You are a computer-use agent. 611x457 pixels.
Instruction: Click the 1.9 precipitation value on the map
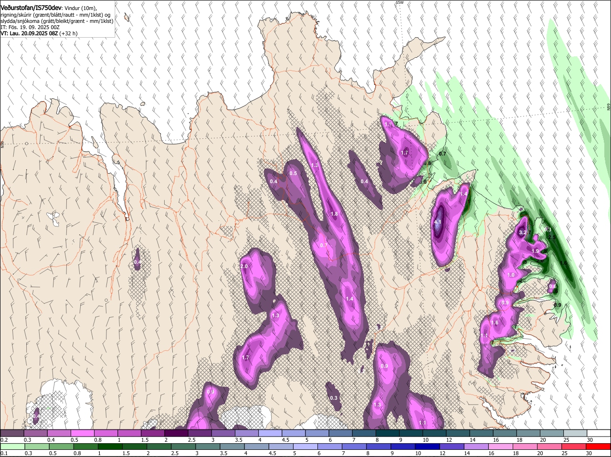pos(535,251)
